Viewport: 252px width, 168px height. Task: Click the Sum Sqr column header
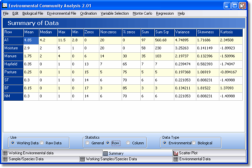[x=164, y=33]
